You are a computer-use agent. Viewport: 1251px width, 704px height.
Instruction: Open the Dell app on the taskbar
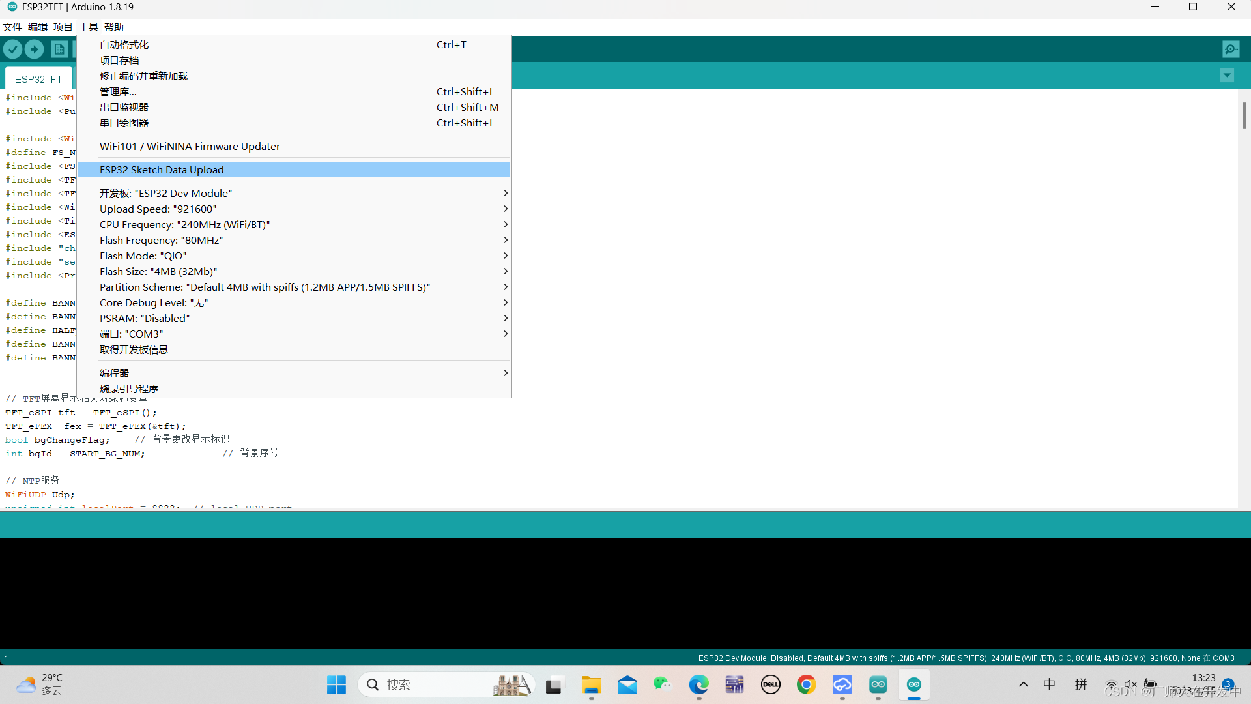point(771,684)
